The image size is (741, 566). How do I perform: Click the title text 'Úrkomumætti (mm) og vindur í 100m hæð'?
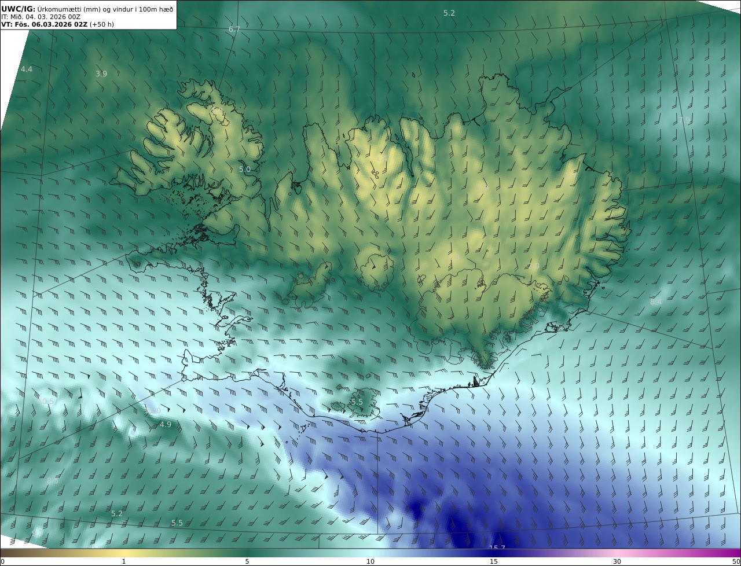105,9
